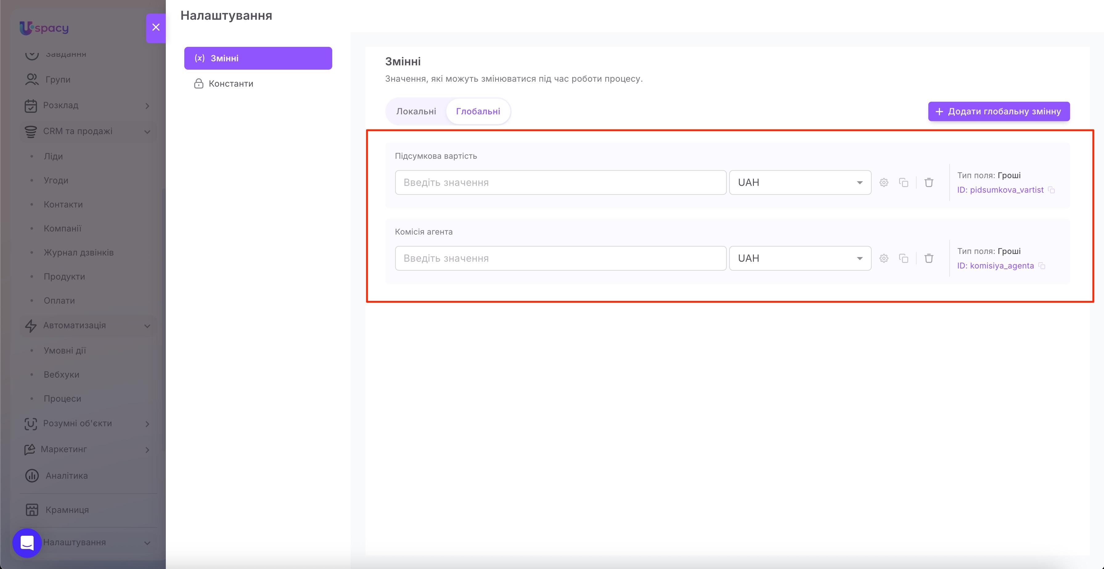Open Продукти in the sidebar
Image resolution: width=1104 pixels, height=569 pixels.
(x=64, y=276)
